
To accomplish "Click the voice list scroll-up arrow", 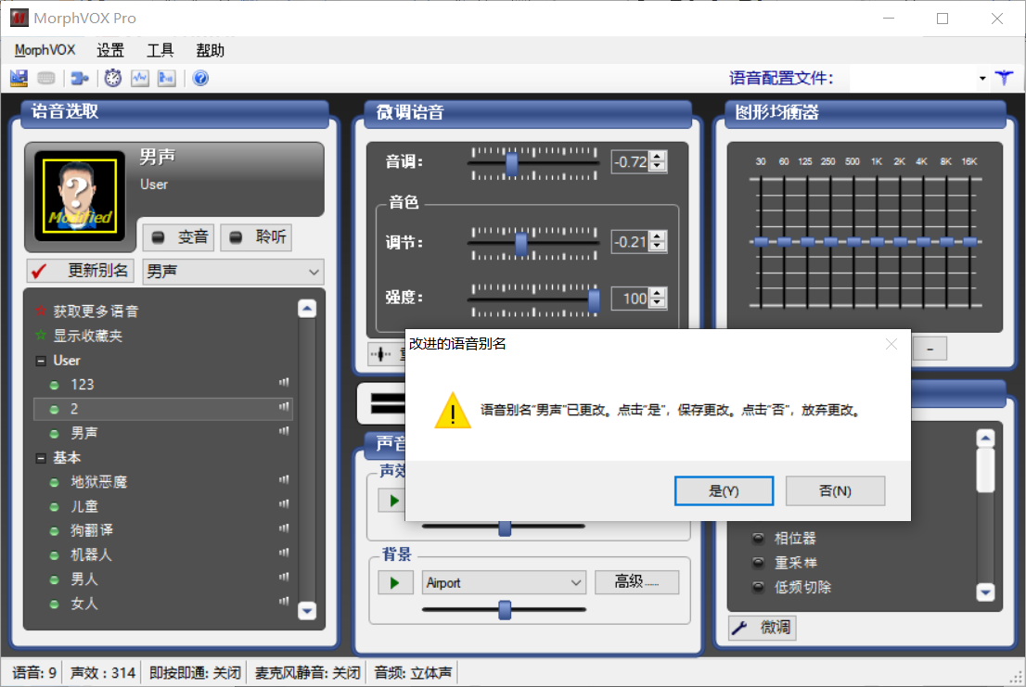I will (307, 309).
